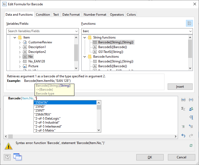Click the Cancel button
Image resolution: width=199 pixels, height=165 pixels.
(x=181, y=157)
